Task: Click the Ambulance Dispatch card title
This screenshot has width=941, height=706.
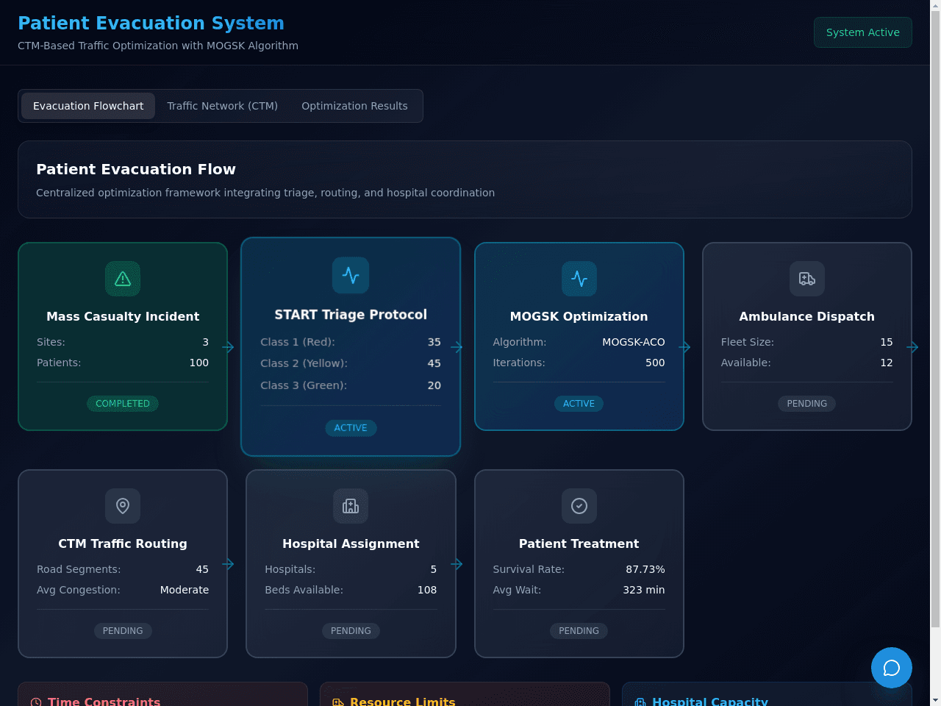Action: (807, 316)
